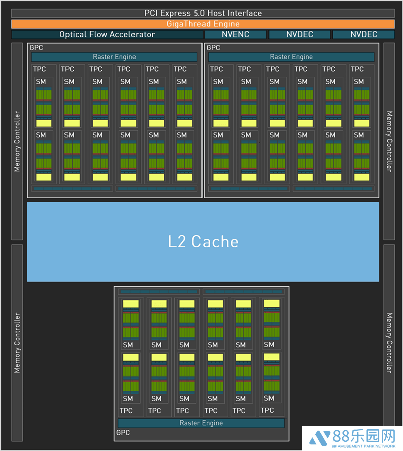Viewport: 403px width, 451px height.
Task: Select the first TPC label in the top-left GPC
Action: (39, 69)
